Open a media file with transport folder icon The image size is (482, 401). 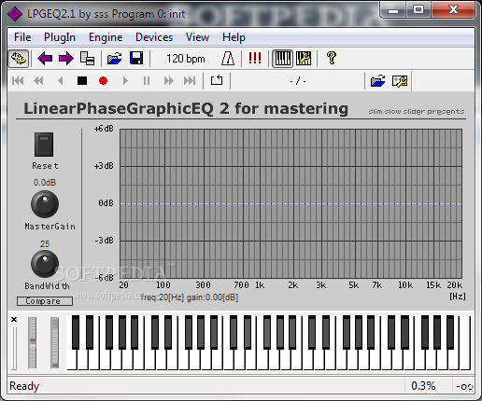378,81
